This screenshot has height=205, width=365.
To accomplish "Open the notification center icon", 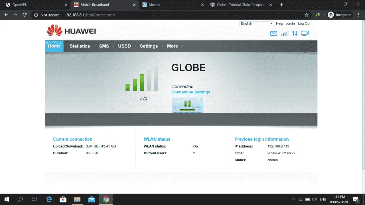I will click(x=356, y=199).
